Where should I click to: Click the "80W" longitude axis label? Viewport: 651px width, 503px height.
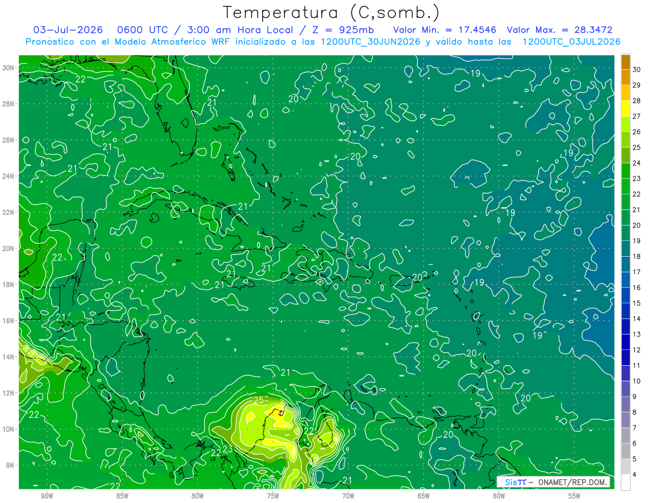click(x=197, y=496)
